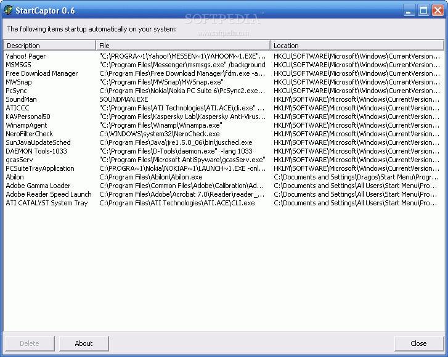Click the HKLM location cell for SoundMan
This screenshot has height=357, width=448.
[357, 99]
